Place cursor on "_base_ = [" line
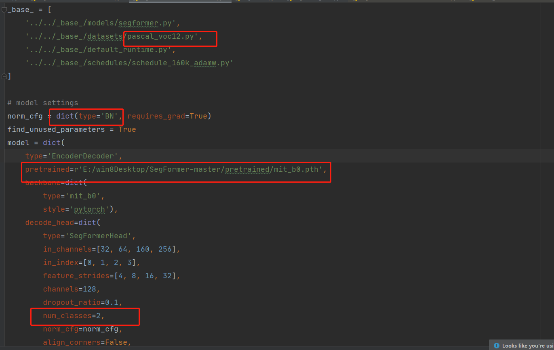Screen dimensions: 554x350 pos(29,10)
